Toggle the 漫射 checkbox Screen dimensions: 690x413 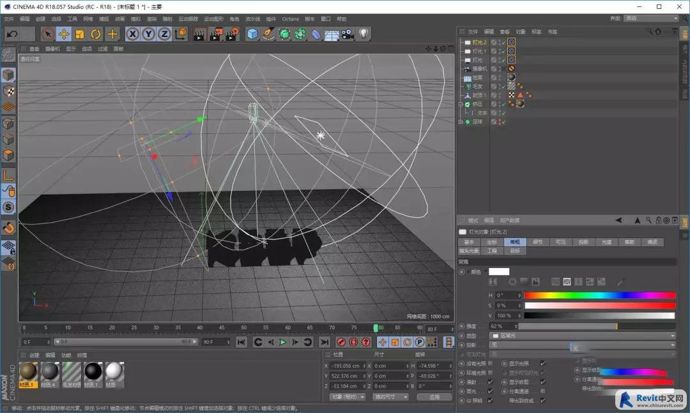490,382
